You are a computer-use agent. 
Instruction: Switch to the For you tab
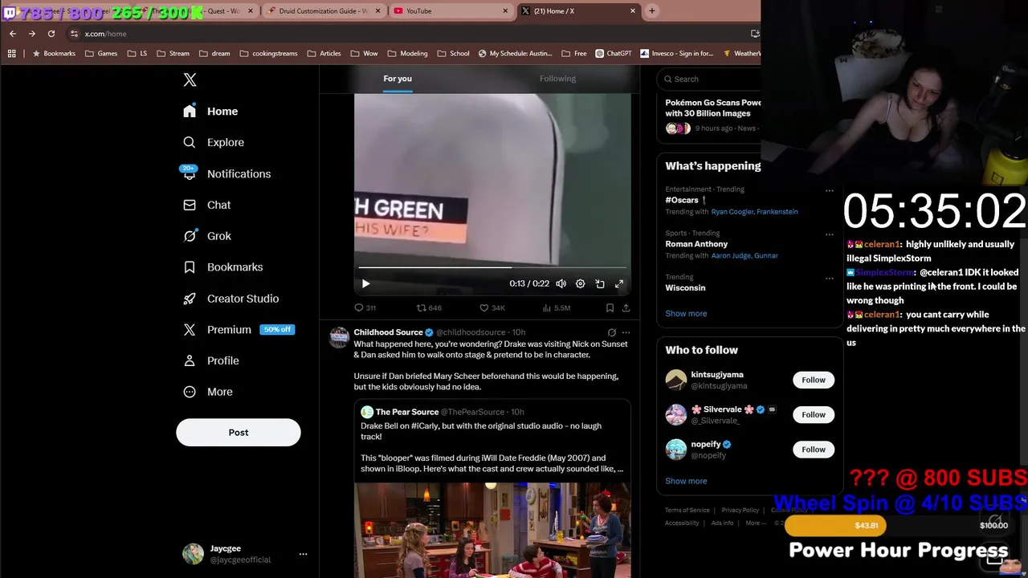(398, 79)
